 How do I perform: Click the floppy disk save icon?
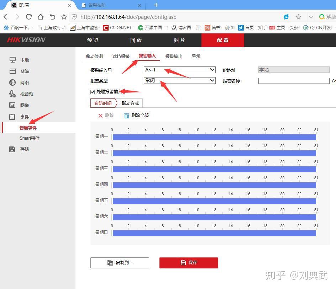coord(183,263)
